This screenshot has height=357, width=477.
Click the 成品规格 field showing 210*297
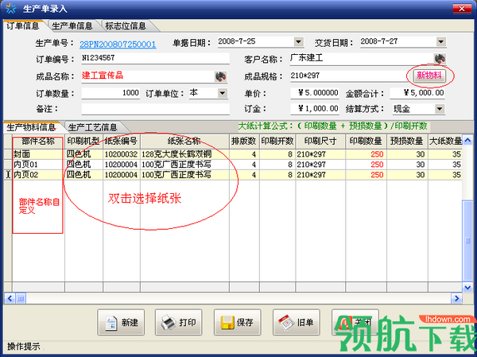[351, 76]
